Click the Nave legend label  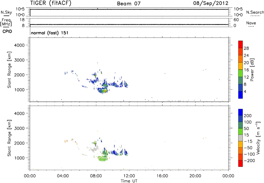click(251, 23)
